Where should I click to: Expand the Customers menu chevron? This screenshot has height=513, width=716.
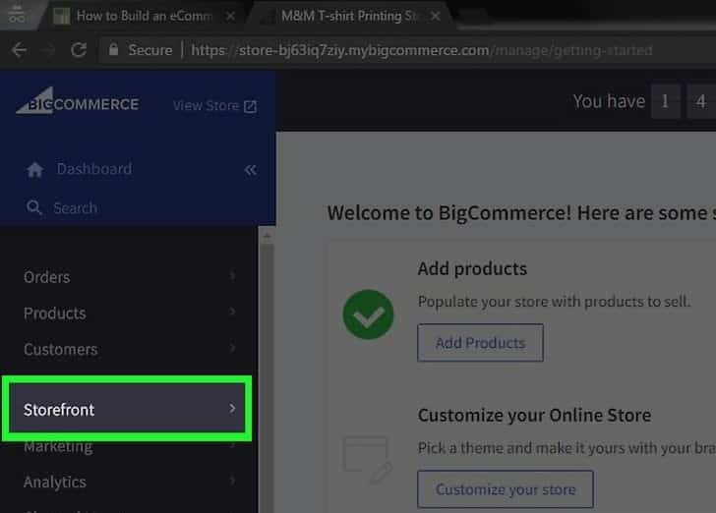[x=233, y=348]
